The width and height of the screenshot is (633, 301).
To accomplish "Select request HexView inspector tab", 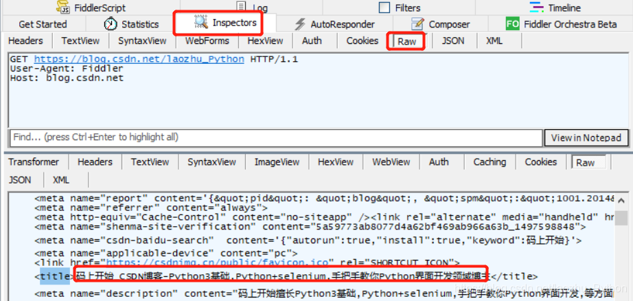I will [x=265, y=41].
